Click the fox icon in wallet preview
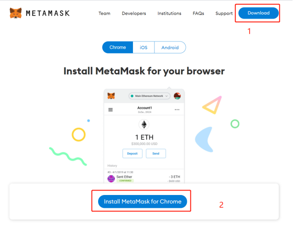This screenshot has width=293, height=226. pos(111,96)
